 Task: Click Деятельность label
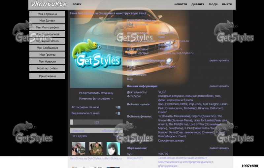pyautogui.click(x=137, y=92)
